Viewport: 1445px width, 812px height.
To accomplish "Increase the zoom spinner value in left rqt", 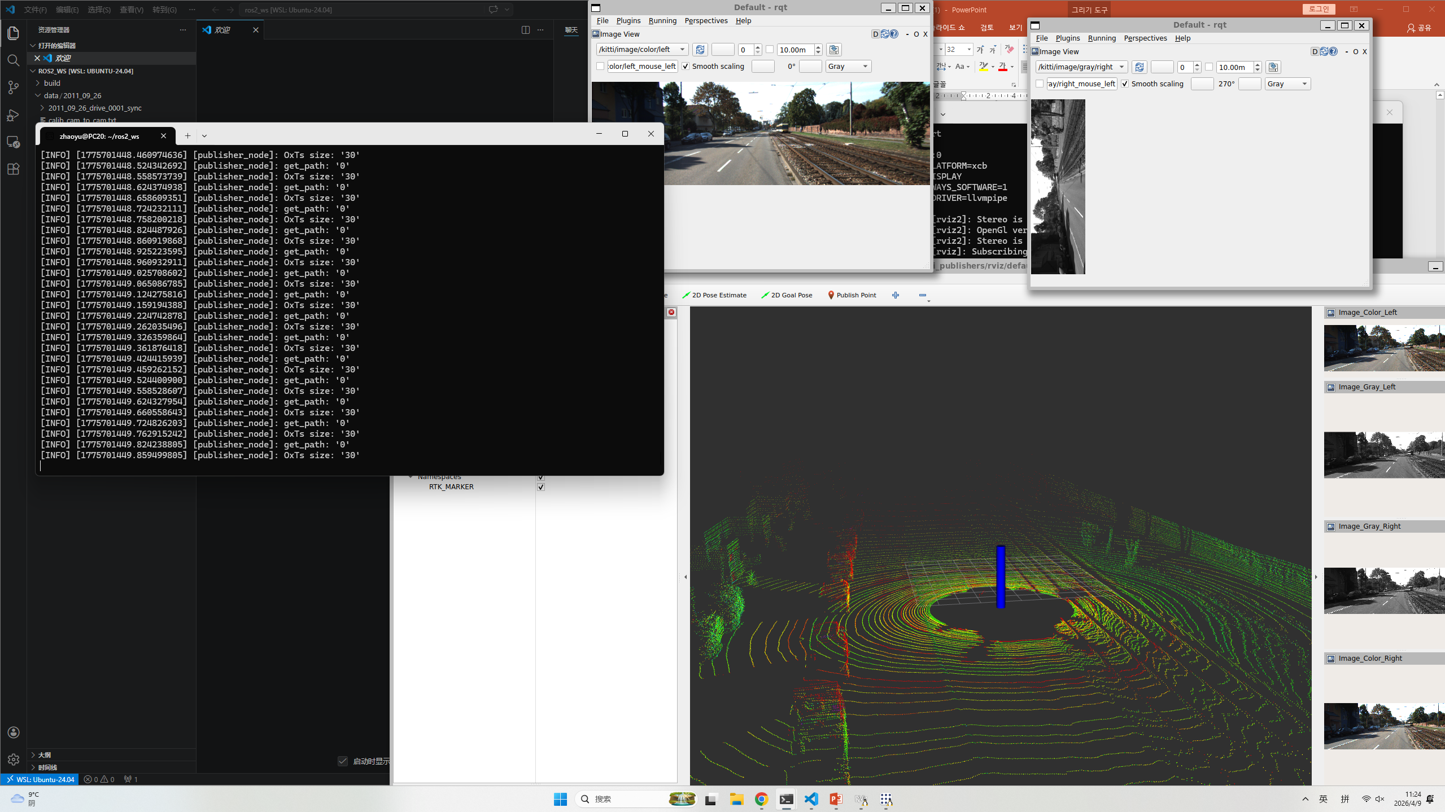I will coord(758,47).
